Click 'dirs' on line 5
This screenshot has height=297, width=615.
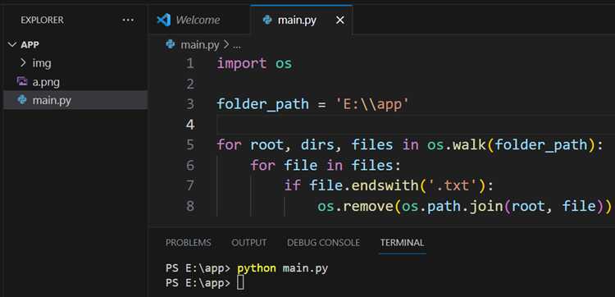coord(317,144)
